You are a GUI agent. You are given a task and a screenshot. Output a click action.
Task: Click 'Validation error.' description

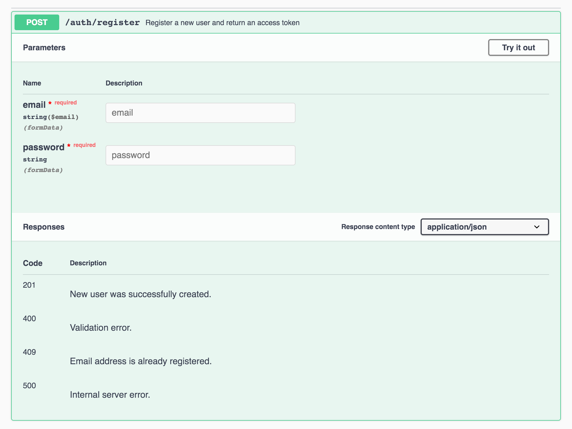pos(101,328)
